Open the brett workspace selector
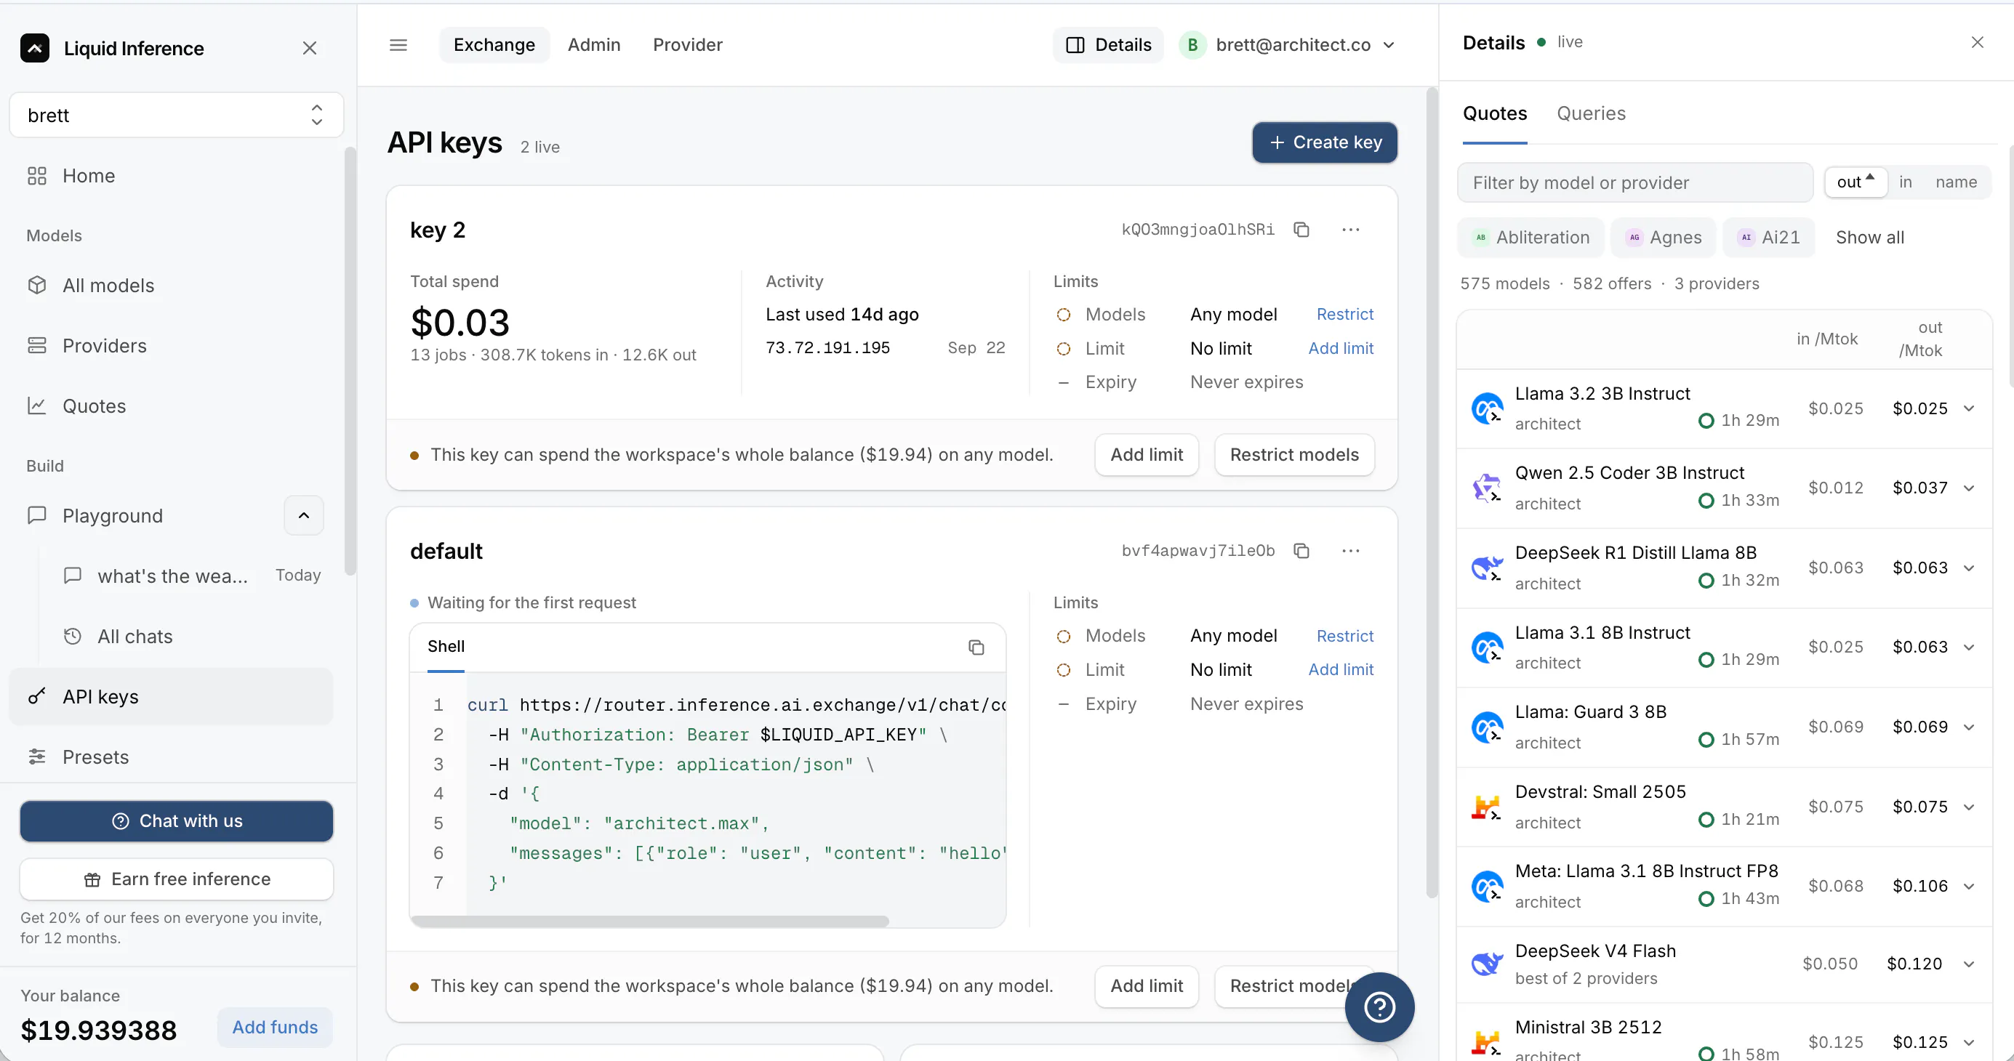Image resolution: width=2014 pixels, height=1061 pixels. [x=176, y=115]
